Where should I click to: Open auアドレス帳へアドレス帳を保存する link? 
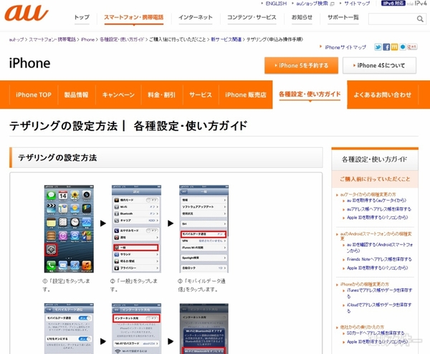point(379,209)
